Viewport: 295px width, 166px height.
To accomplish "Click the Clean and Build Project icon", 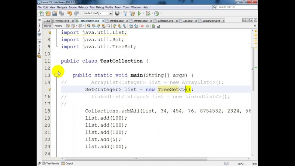I will [x=132, y=13].
